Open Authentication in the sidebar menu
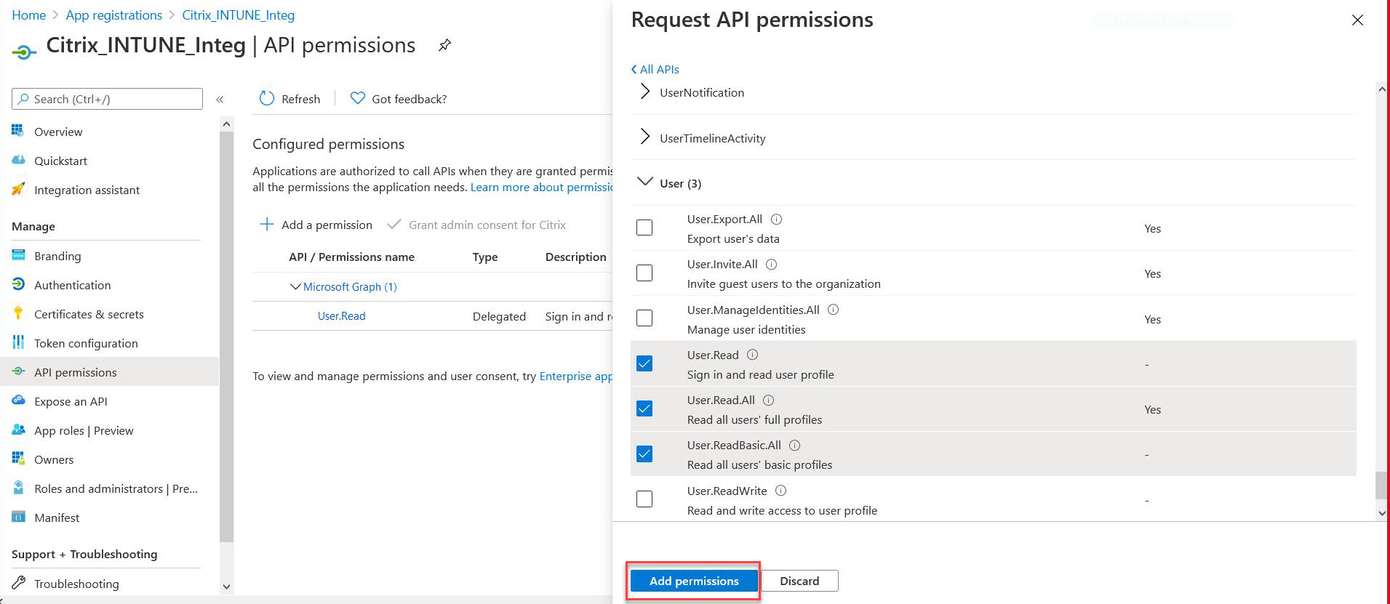This screenshot has height=604, width=1390. point(73,285)
